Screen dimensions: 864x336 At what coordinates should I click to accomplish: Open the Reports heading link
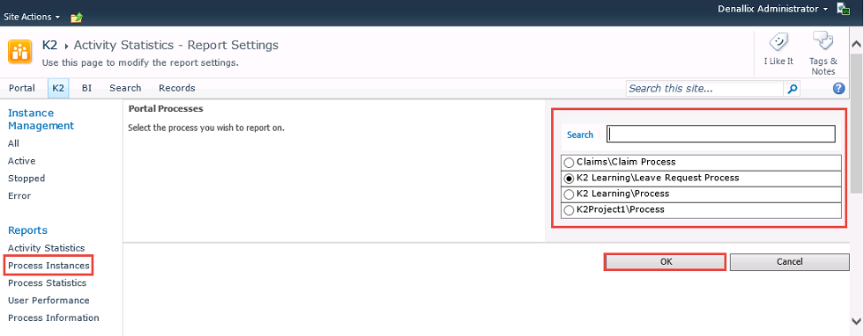pyautogui.click(x=27, y=230)
